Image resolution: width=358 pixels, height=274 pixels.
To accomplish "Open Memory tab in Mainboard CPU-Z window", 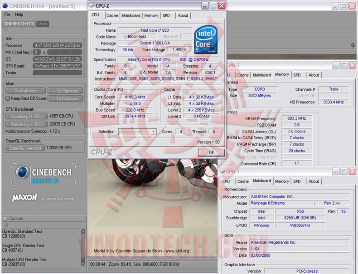I will [x=282, y=181].
